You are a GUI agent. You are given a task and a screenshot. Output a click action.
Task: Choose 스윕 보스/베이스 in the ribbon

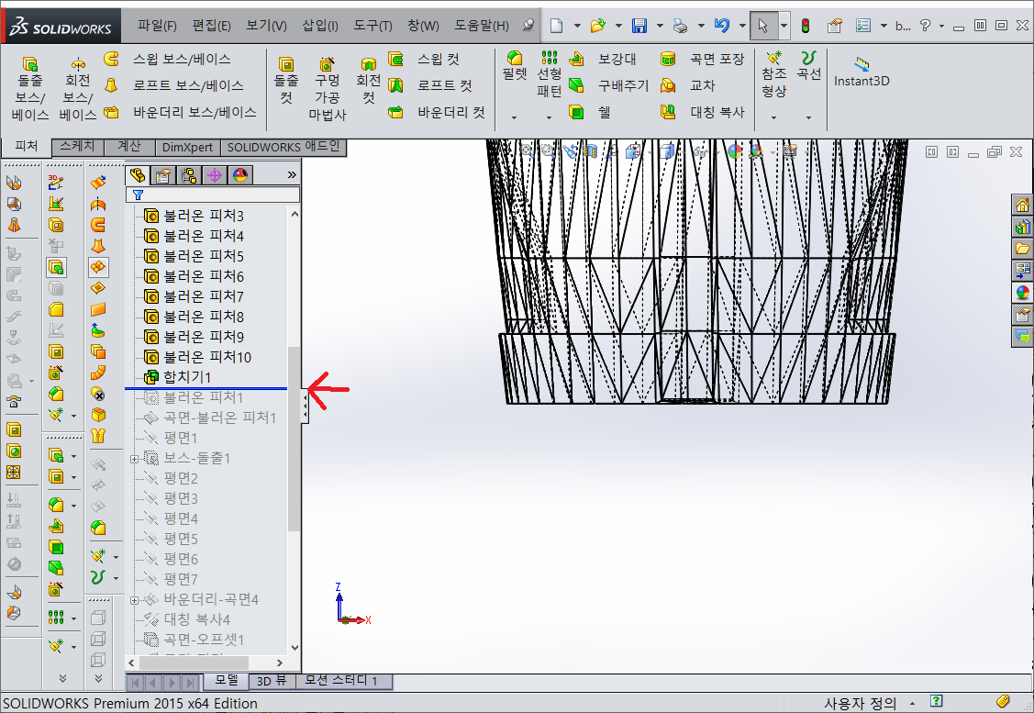[x=168, y=60]
